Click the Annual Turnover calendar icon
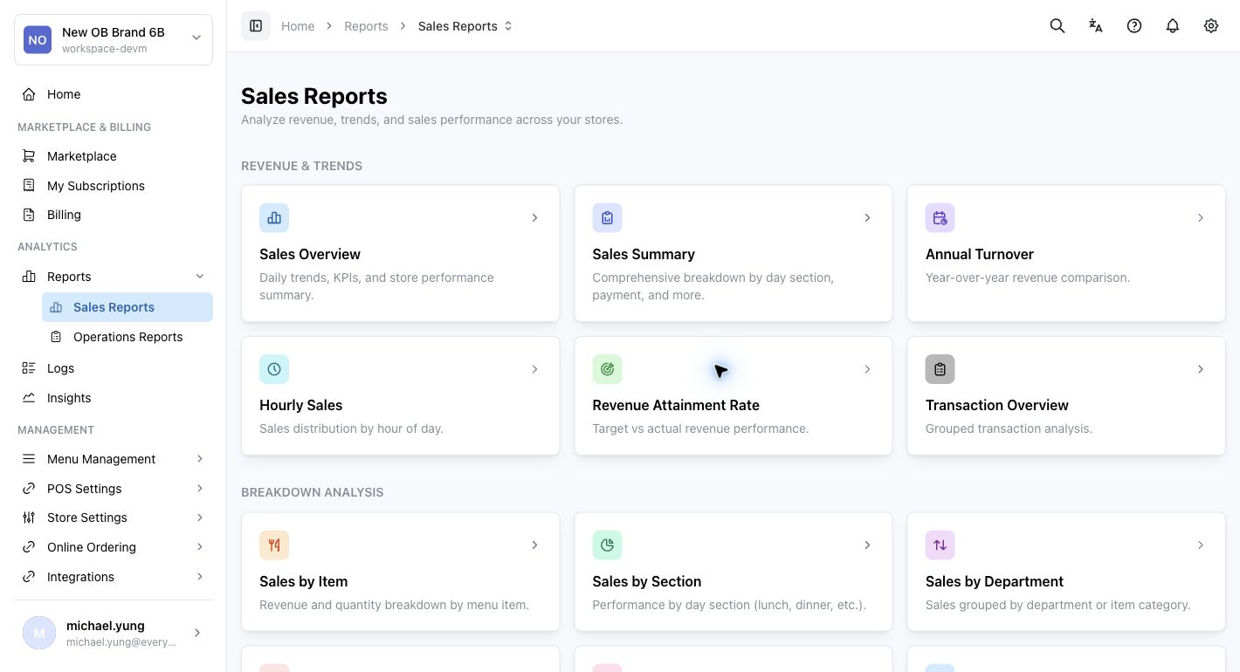Screen dimensions: 1240x672 pyautogui.click(x=940, y=218)
